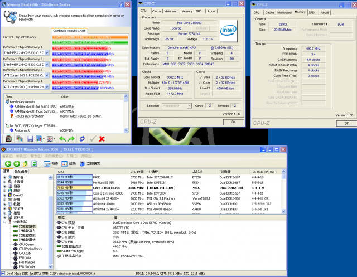Click the green forward arrow in Sandra toolbar
The width and height of the screenshot is (357, 277).
click(x=71, y=139)
